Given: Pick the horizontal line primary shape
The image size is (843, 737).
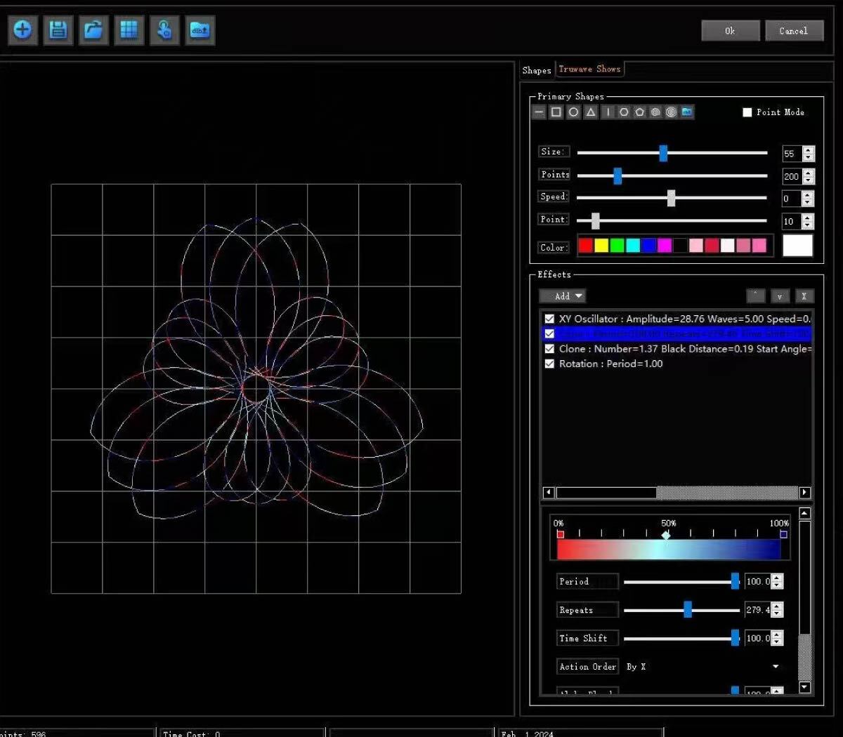Looking at the screenshot, I should point(539,112).
